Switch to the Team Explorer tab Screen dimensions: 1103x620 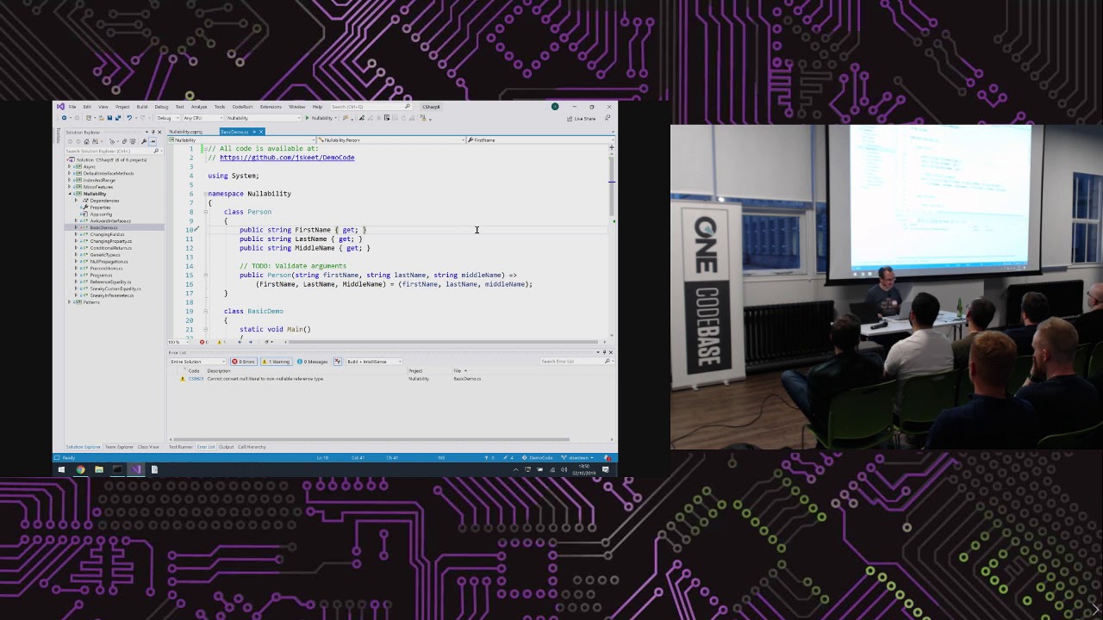point(119,447)
